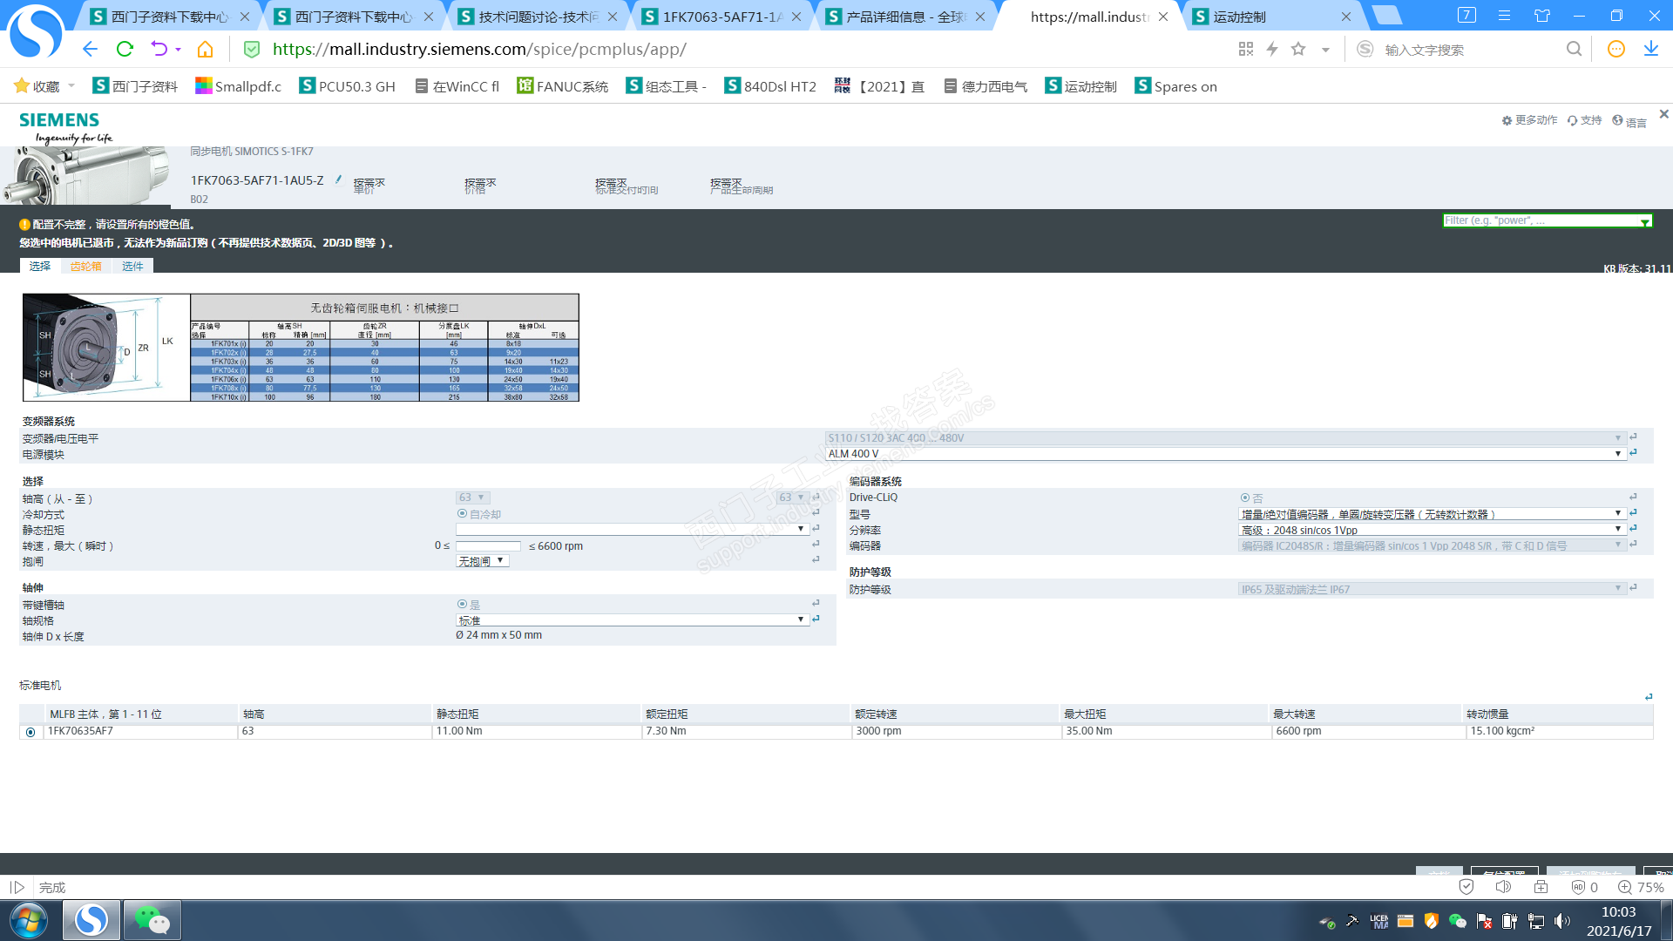This screenshot has height=941, width=1673.
Task: Bookmark page with the star icon
Action: (x=1298, y=50)
